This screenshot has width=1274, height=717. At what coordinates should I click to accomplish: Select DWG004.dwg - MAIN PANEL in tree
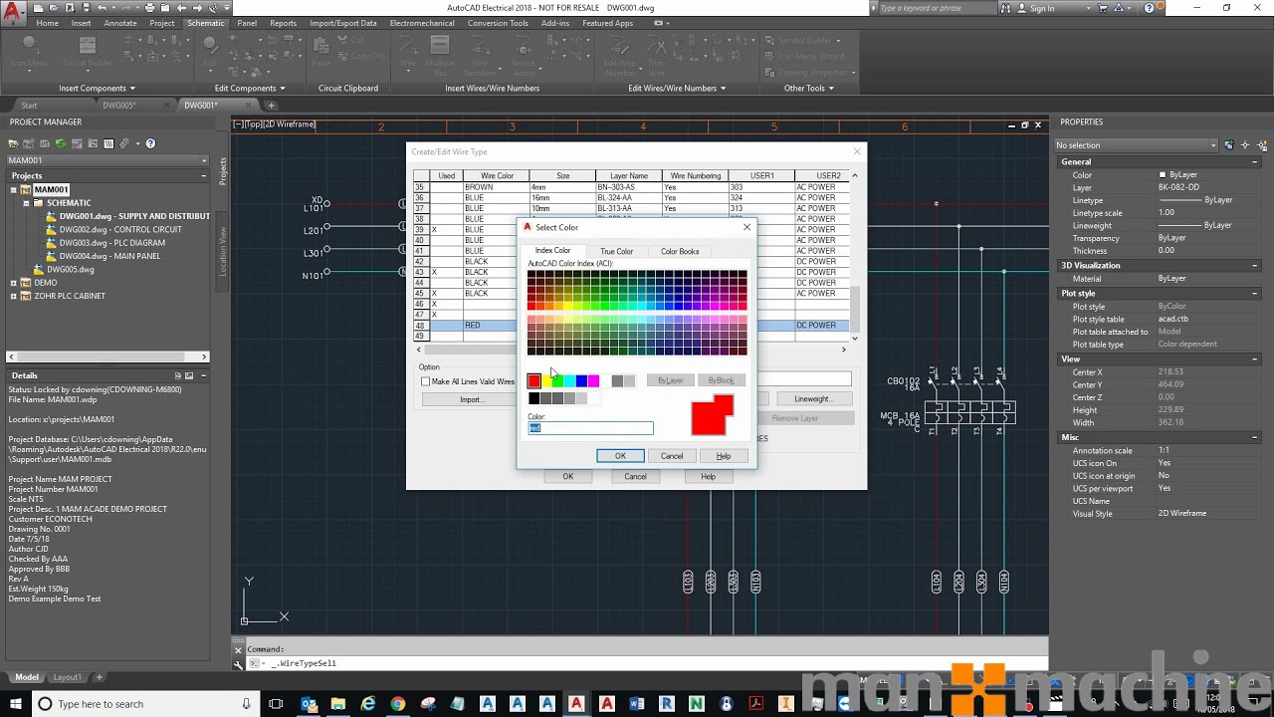tap(109, 256)
